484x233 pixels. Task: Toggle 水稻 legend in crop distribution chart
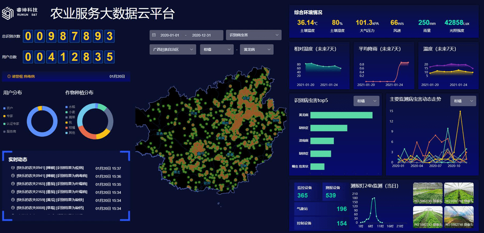click(x=70, y=107)
